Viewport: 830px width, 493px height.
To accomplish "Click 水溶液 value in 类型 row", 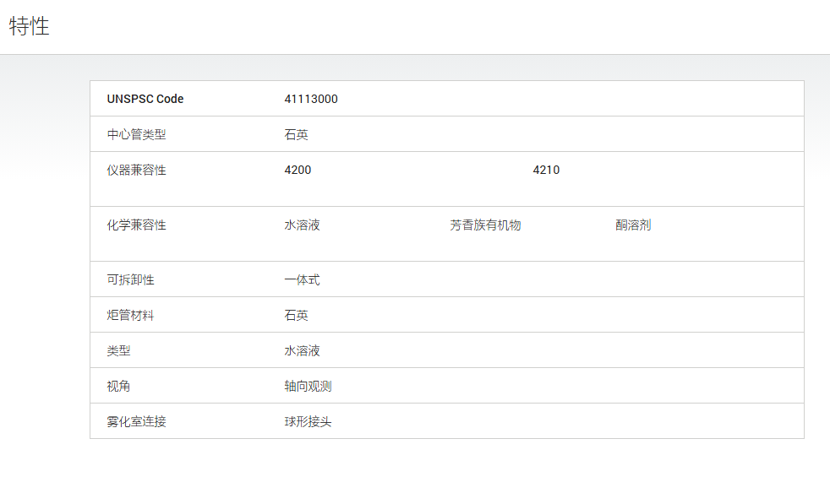I will [x=302, y=350].
